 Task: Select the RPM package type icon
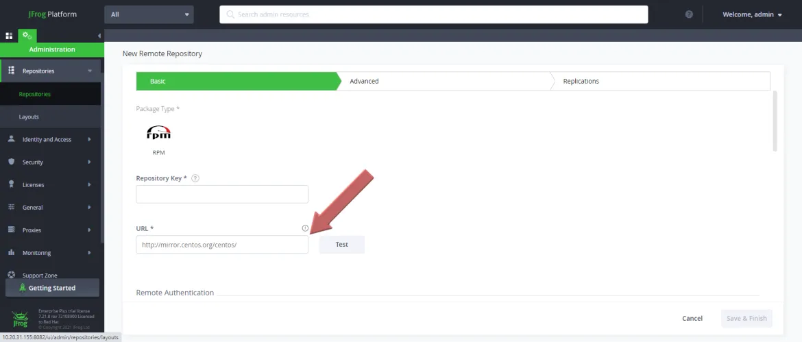pos(158,134)
